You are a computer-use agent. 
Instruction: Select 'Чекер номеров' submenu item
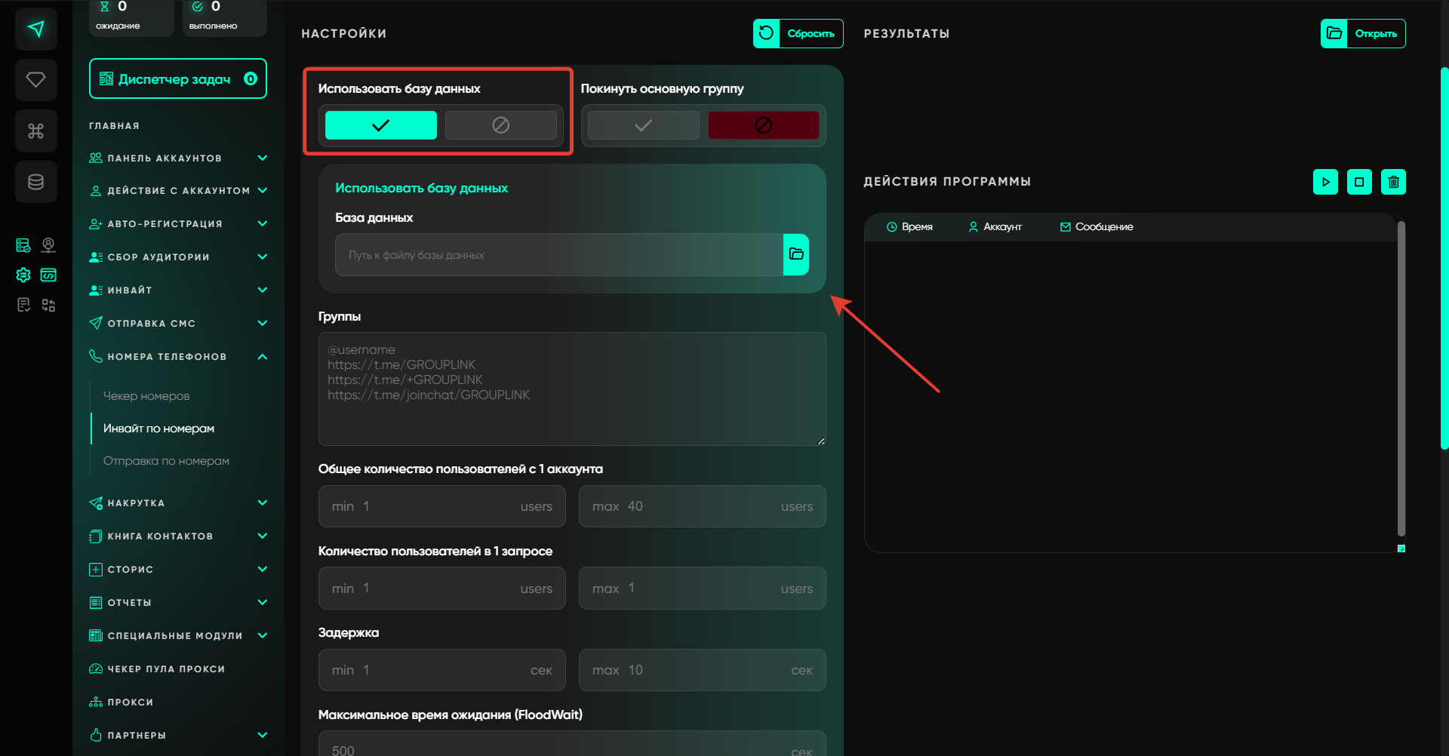(x=146, y=396)
